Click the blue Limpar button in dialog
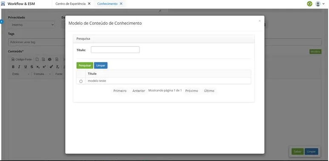The height and width of the screenshot is (161, 329). 101,66
